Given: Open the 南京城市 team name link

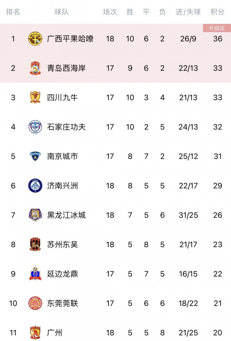Looking at the screenshot, I should [x=62, y=156].
